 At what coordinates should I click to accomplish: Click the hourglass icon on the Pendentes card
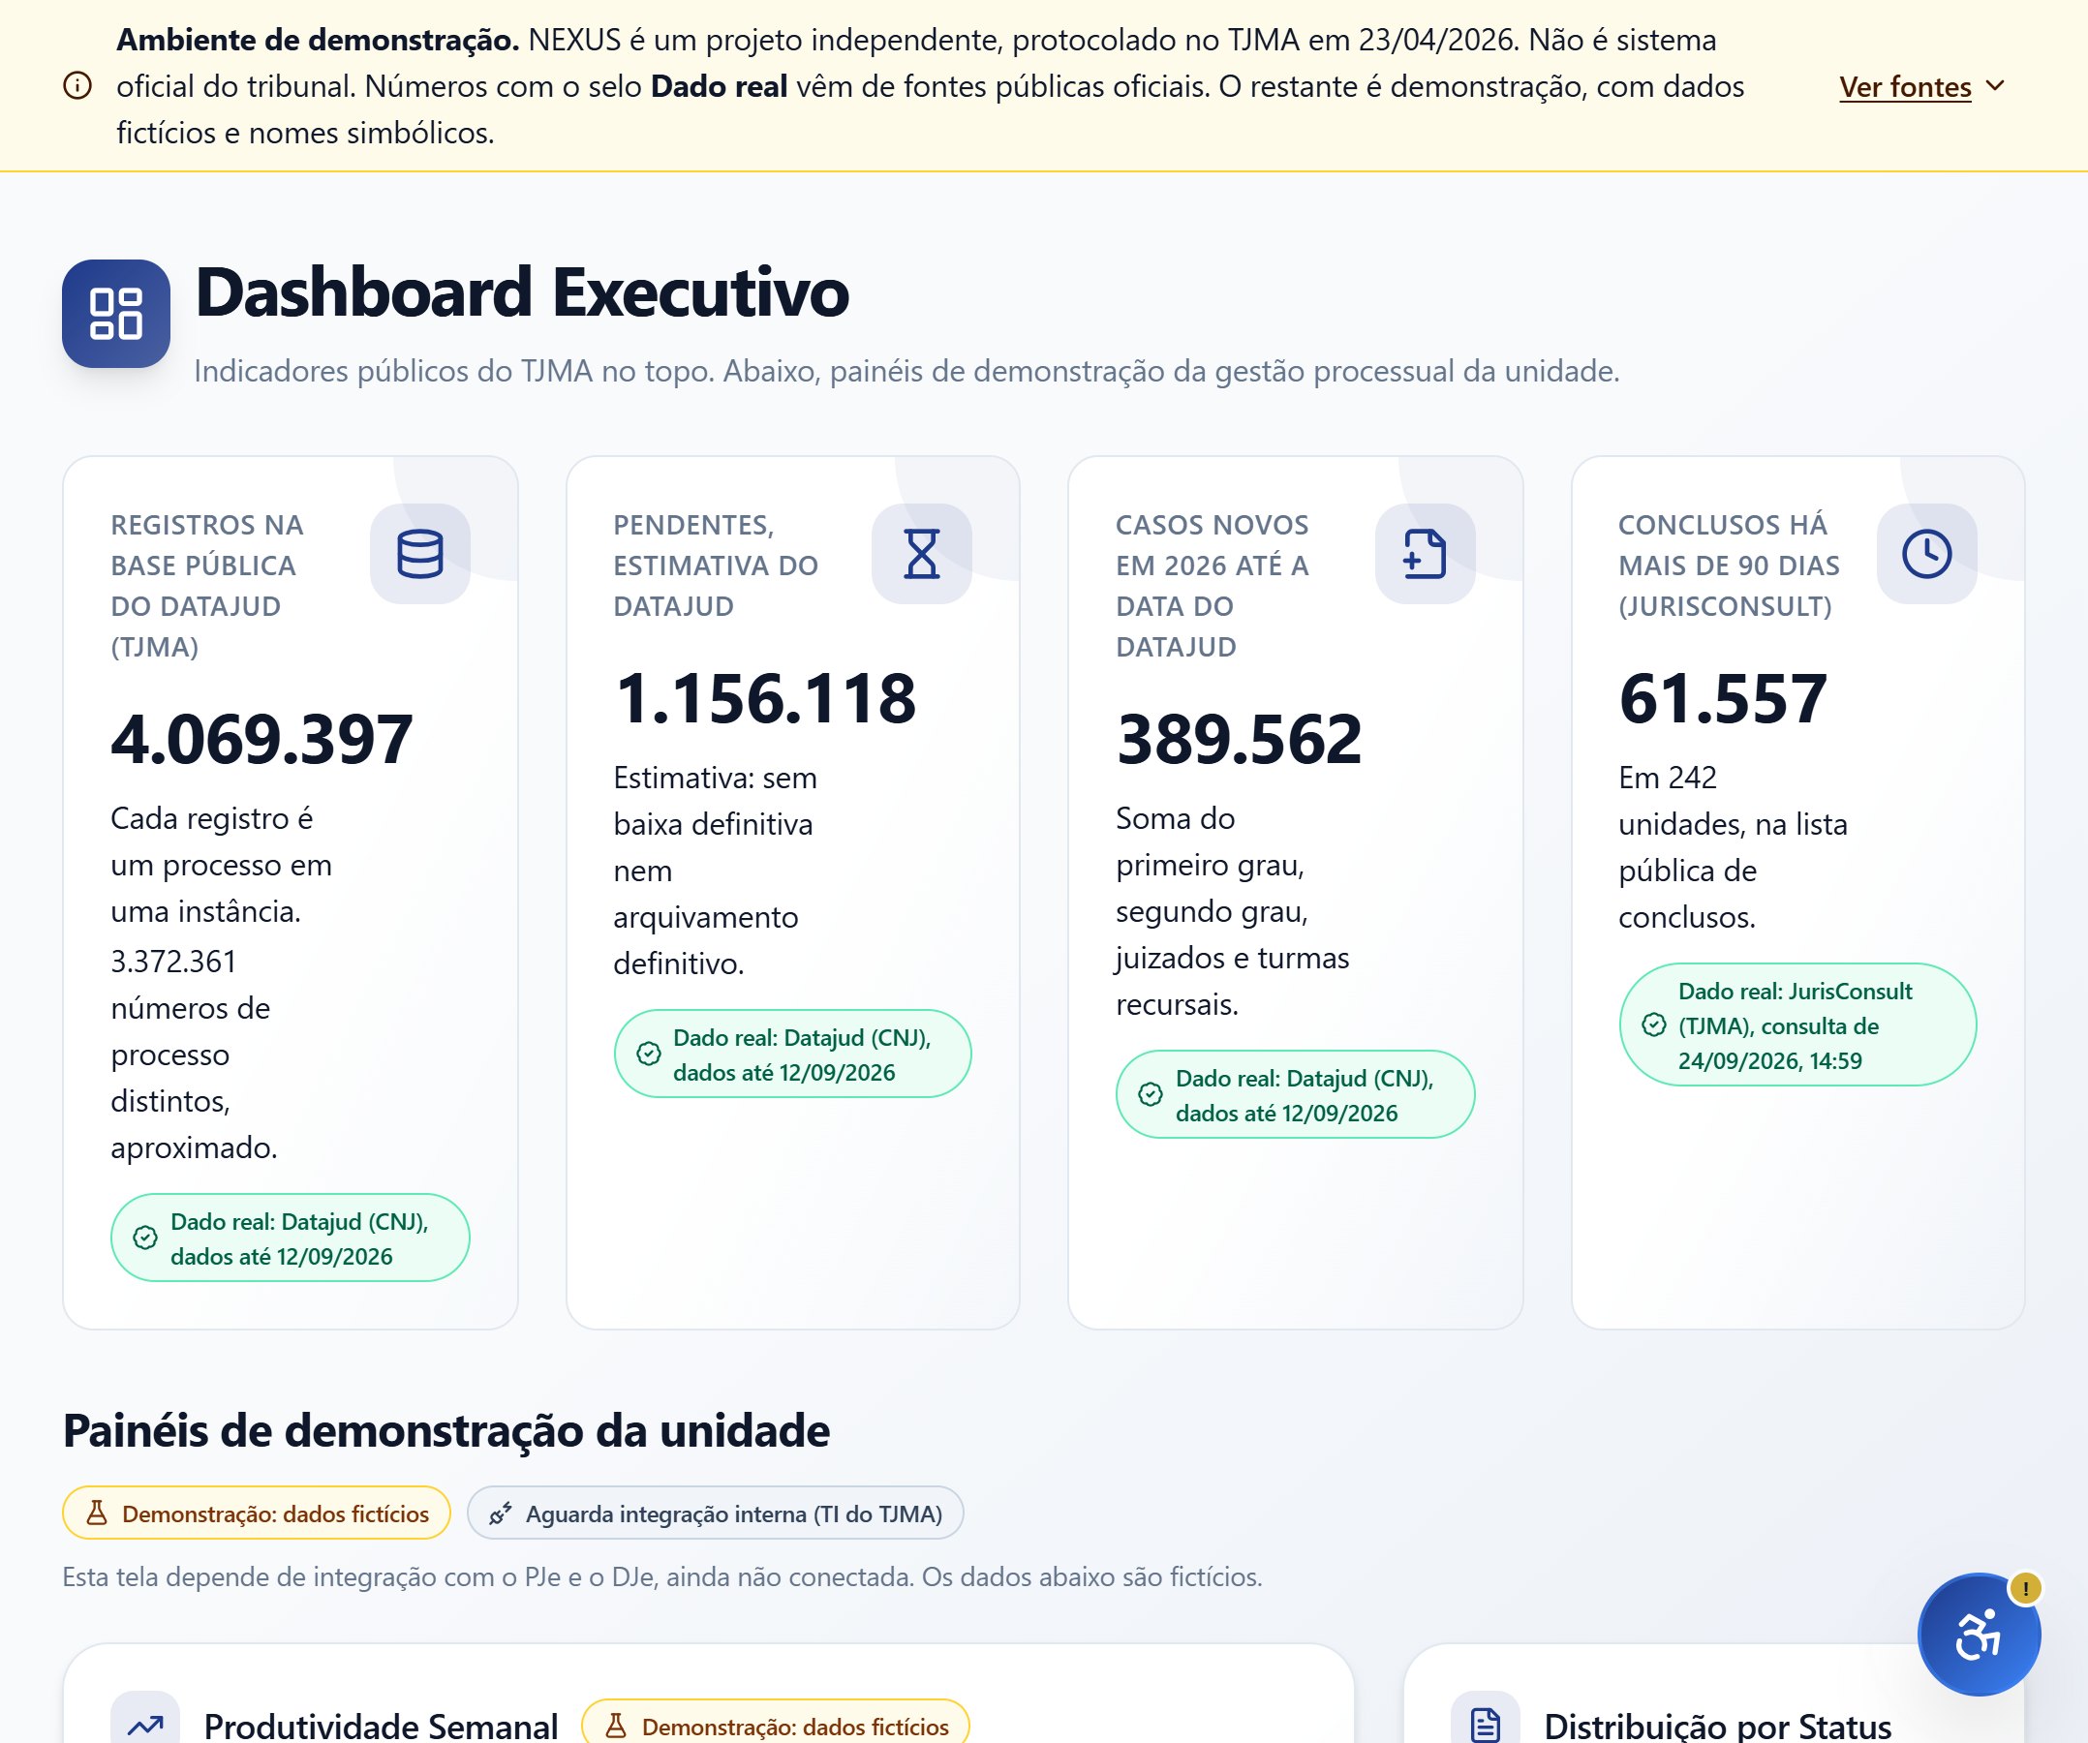922,554
